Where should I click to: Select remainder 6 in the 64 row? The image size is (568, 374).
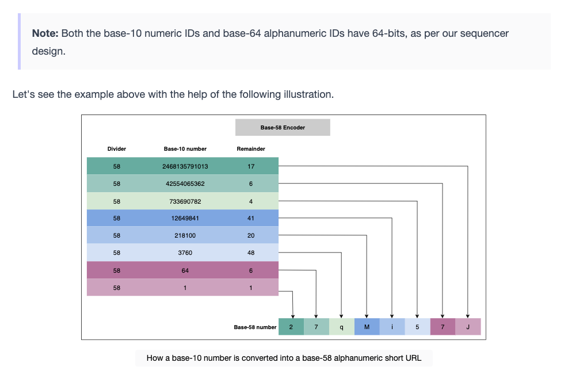pos(251,270)
